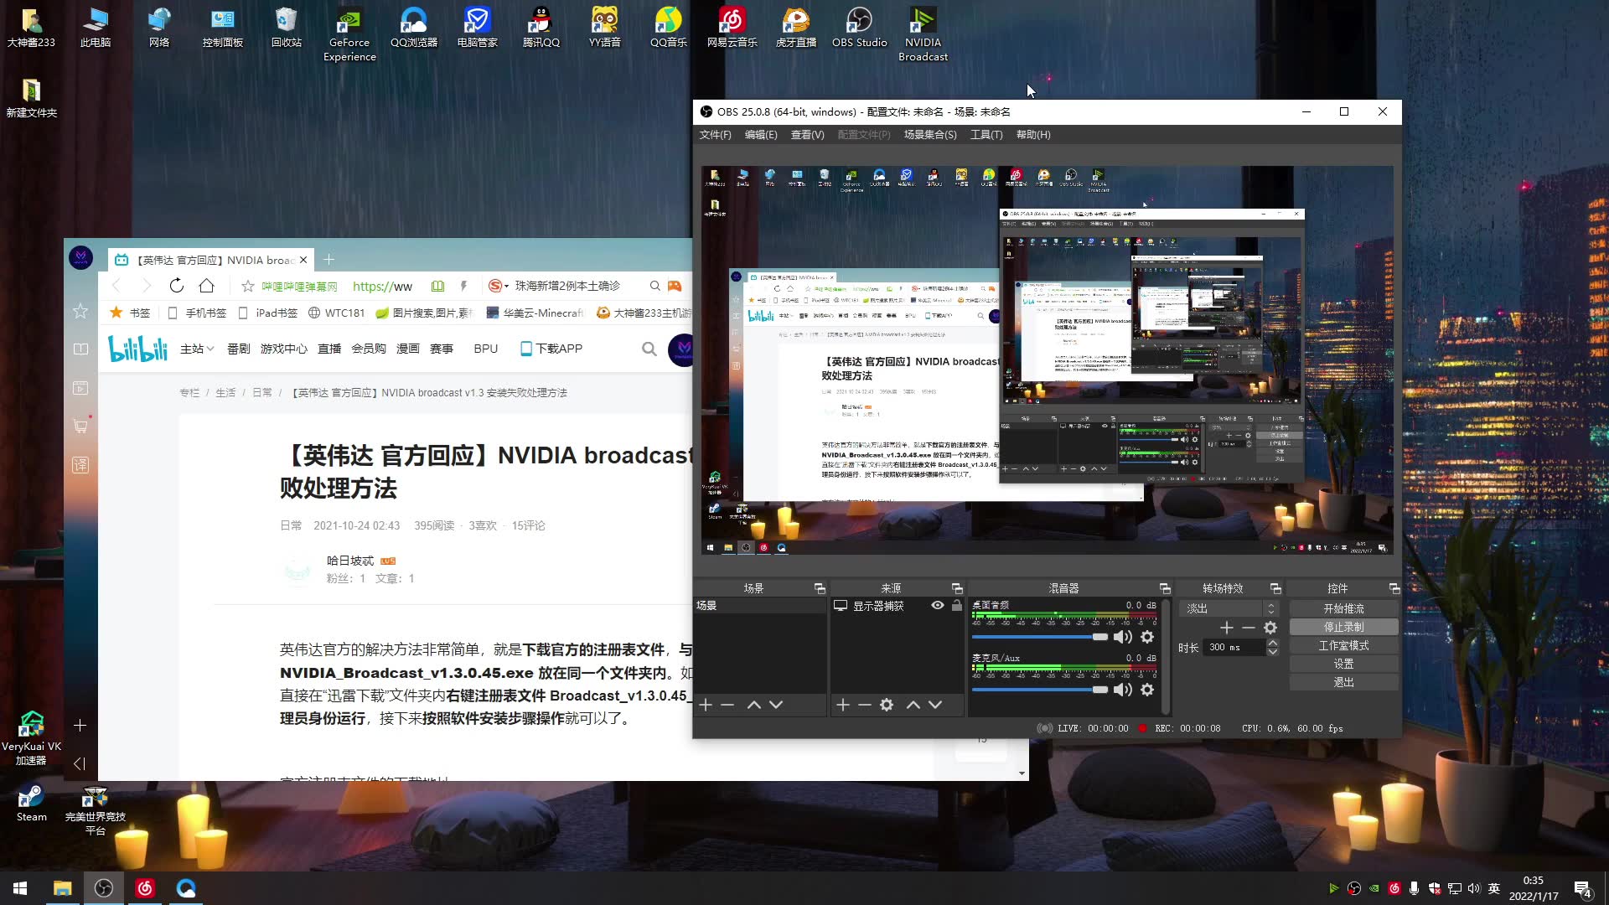
Task: Remove selected source with minus icon
Action: (865, 705)
